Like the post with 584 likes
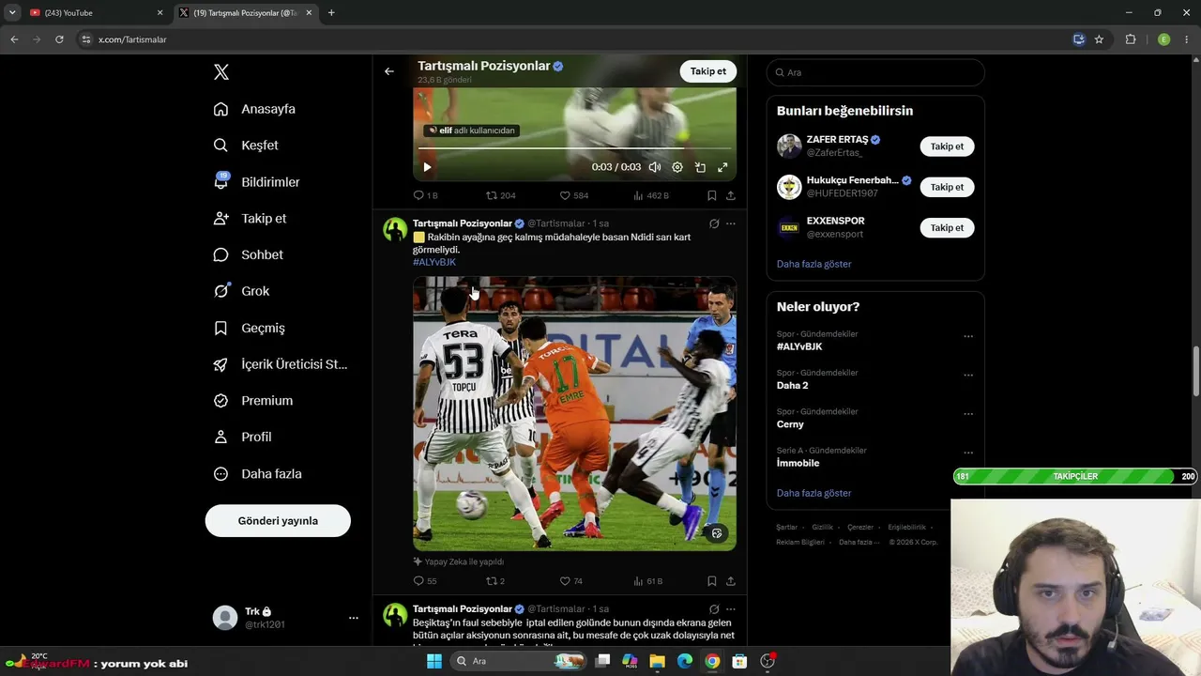The height and width of the screenshot is (676, 1201). click(x=574, y=195)
